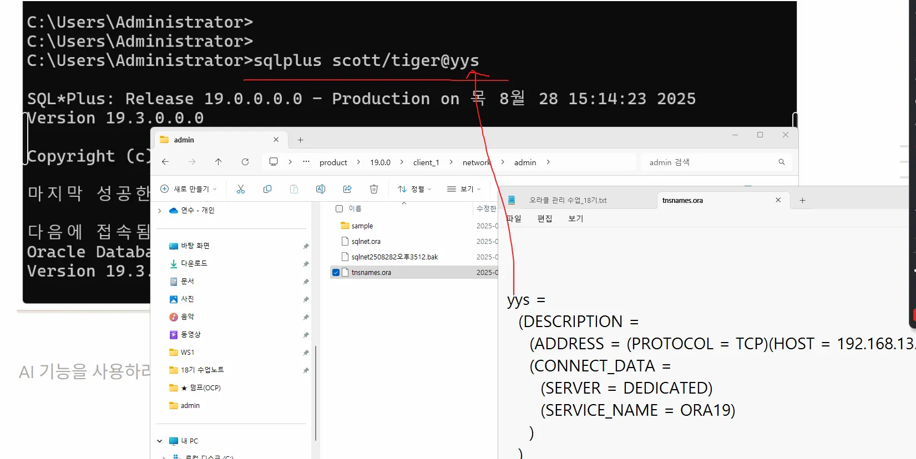Screen dimensions: 916x459
Task: Close the admin Explorer tab
Action: click(276, 140)
